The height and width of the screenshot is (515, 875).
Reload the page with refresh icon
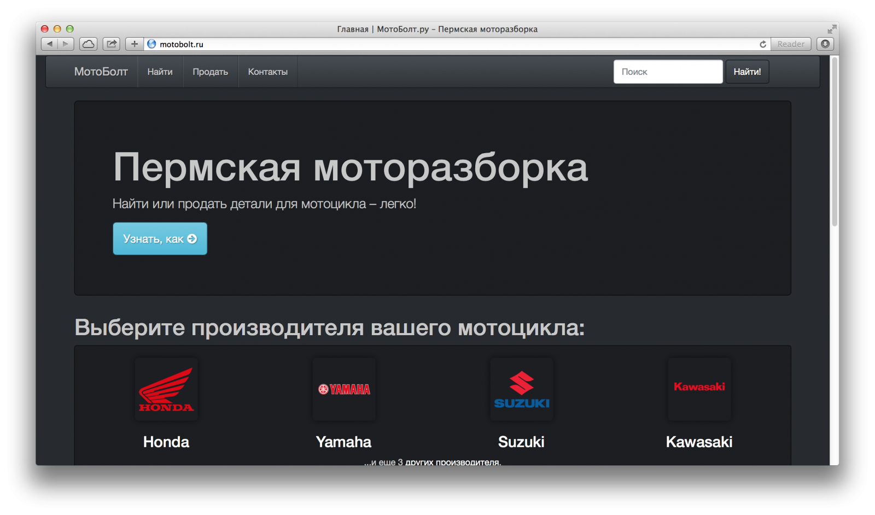[762, 44]
